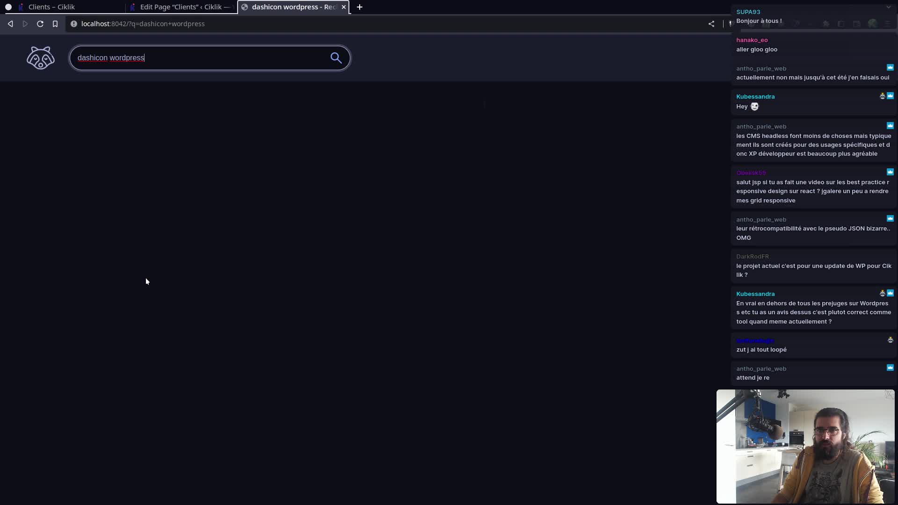Click the webcam video thumbnail
The image size is (898, 505).
coord(805,447)
